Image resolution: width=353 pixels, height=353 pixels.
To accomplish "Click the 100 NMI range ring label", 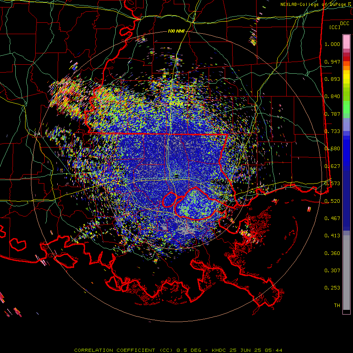I will [176, 31].
